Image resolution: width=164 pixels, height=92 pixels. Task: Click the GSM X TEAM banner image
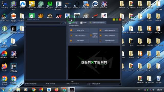(x=94, y=62)
